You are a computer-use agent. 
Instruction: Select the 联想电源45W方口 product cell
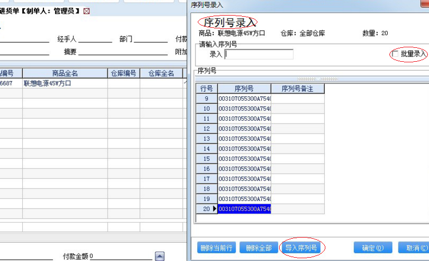point(65,83)
